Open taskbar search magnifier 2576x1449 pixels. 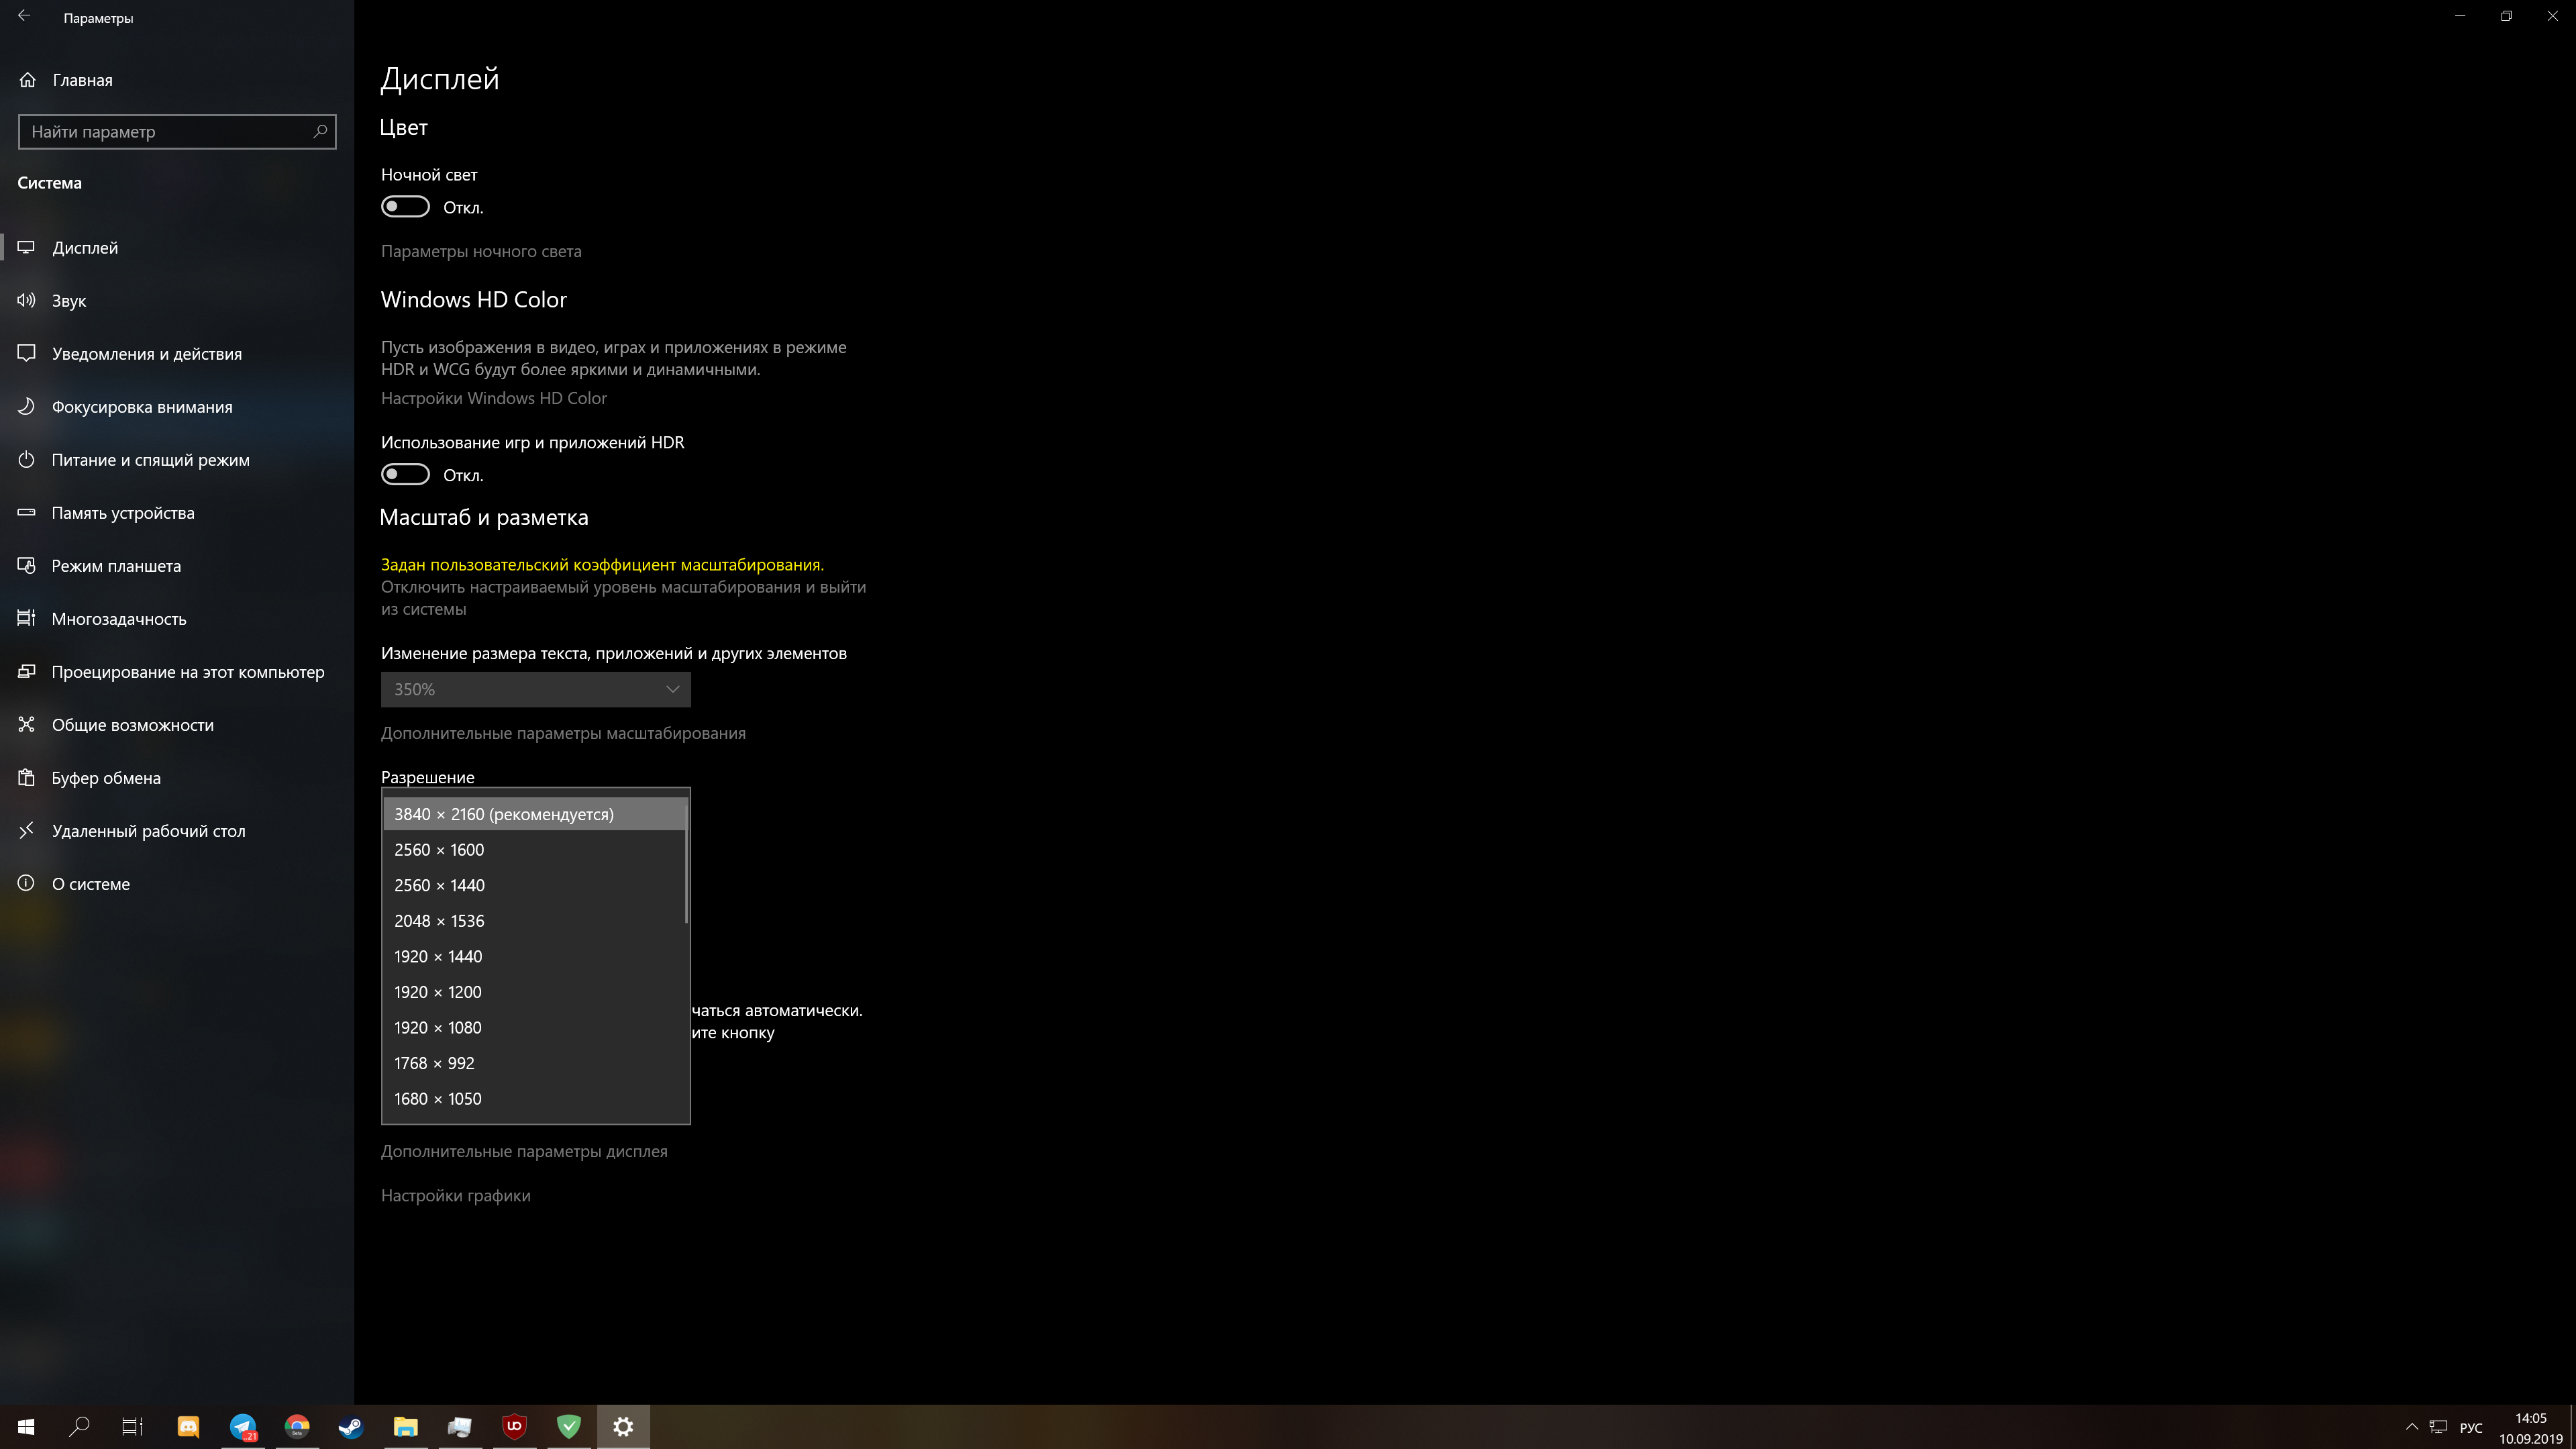[80, 1427]
